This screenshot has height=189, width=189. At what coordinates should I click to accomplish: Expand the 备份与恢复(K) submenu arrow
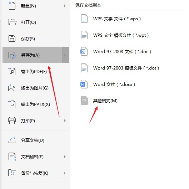pos(65,173)
